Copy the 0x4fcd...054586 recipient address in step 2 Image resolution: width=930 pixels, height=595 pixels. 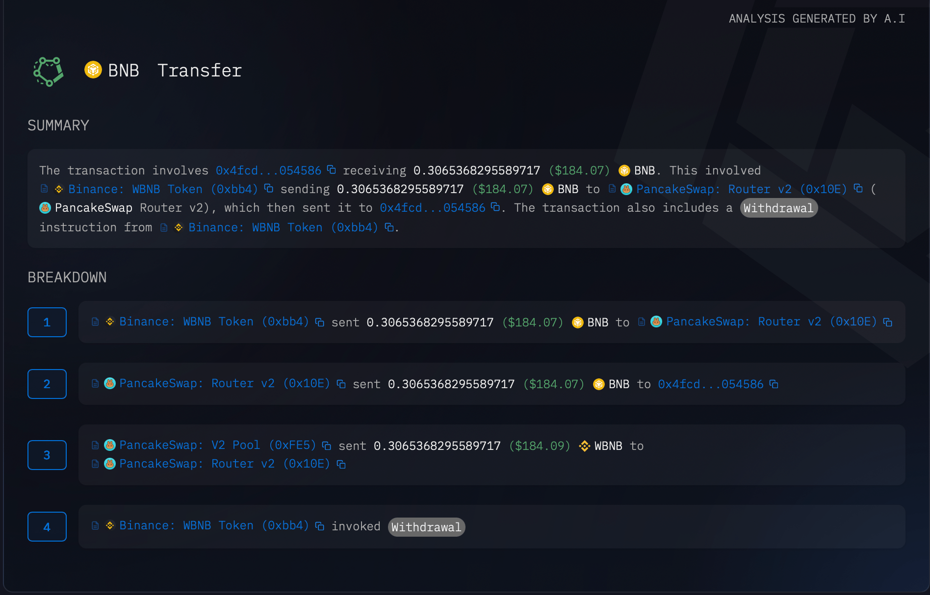tap(775, 384)
